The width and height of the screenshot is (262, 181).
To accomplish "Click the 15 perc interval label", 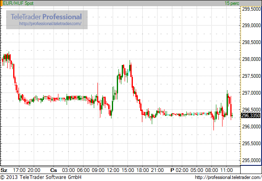I will pyautogui.click(x=232, y=3).
